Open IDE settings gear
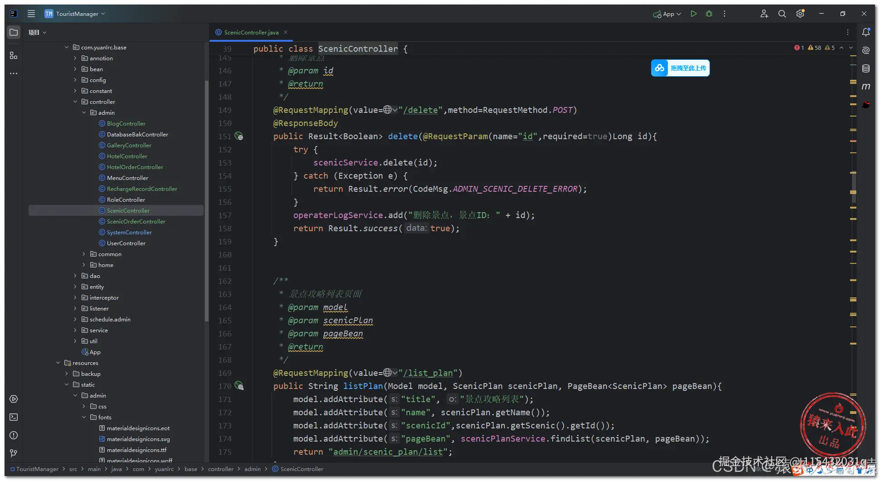This screenshot has height=481, width=880. pos(800,14)
